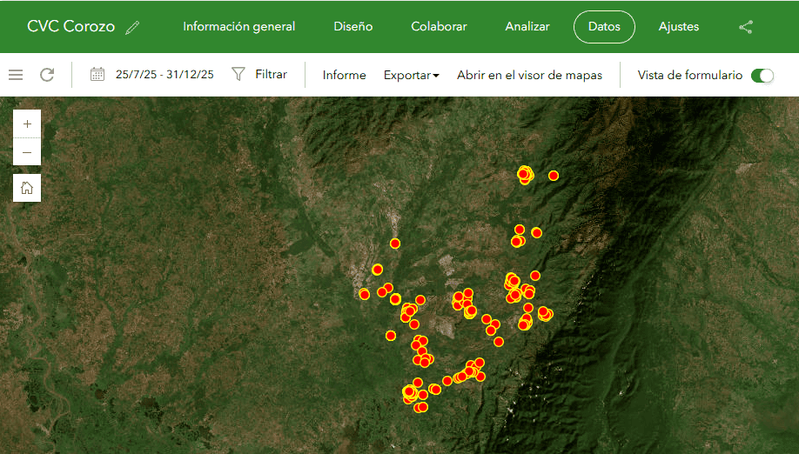Zoom in on the map
799x454 pixels.
pos(27,124)
